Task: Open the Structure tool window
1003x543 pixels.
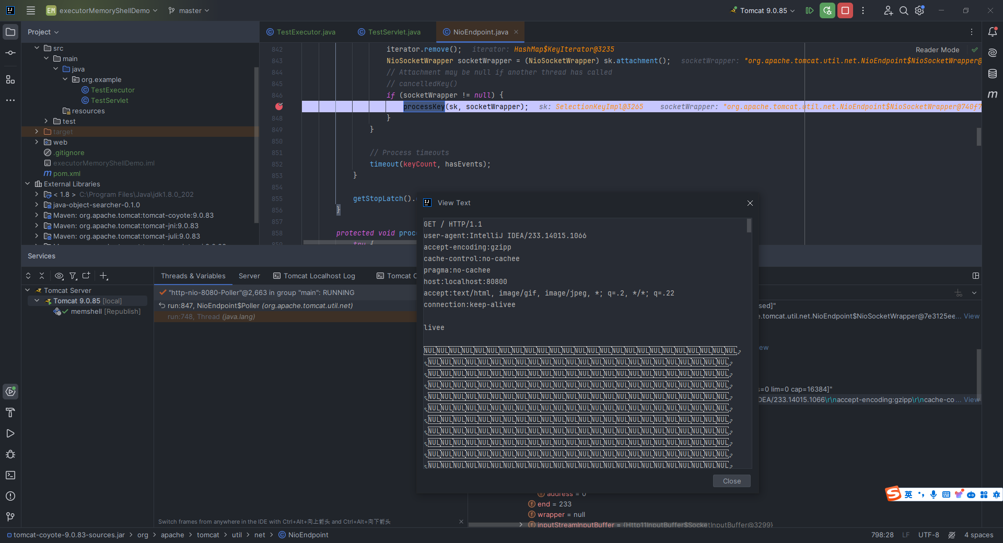Action: 10,79
